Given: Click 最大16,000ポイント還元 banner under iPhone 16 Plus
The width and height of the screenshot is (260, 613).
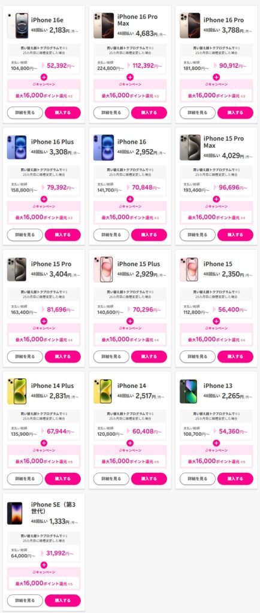Looking at the screenshot, I should point(44,217).
